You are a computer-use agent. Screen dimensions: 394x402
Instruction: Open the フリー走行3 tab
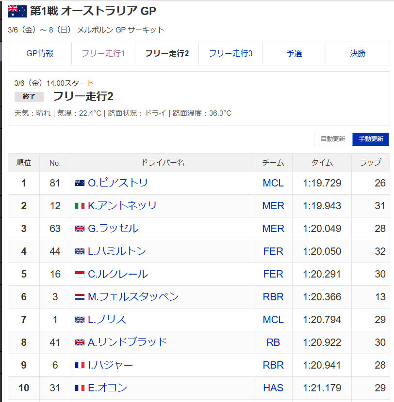(230, 53)
